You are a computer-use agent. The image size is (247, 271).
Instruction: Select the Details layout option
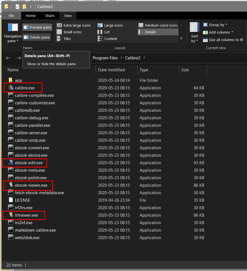tap(158, 32)
